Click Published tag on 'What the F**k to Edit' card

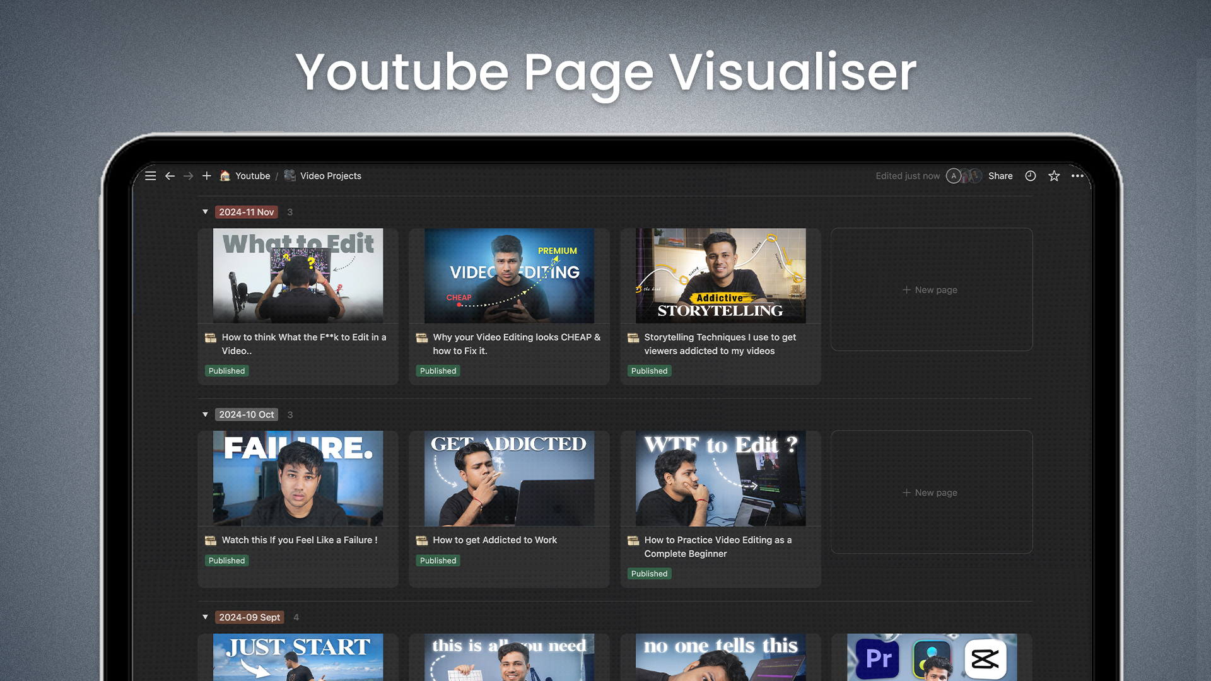pyautogui.click(x=226, y=371)
